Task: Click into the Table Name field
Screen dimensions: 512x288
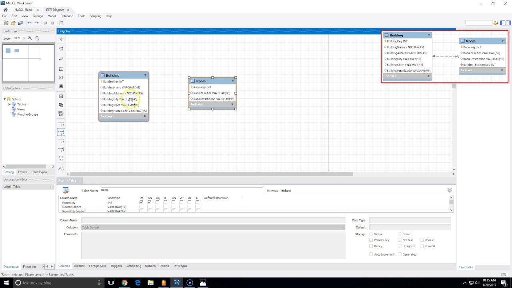Action: (182, 190)
